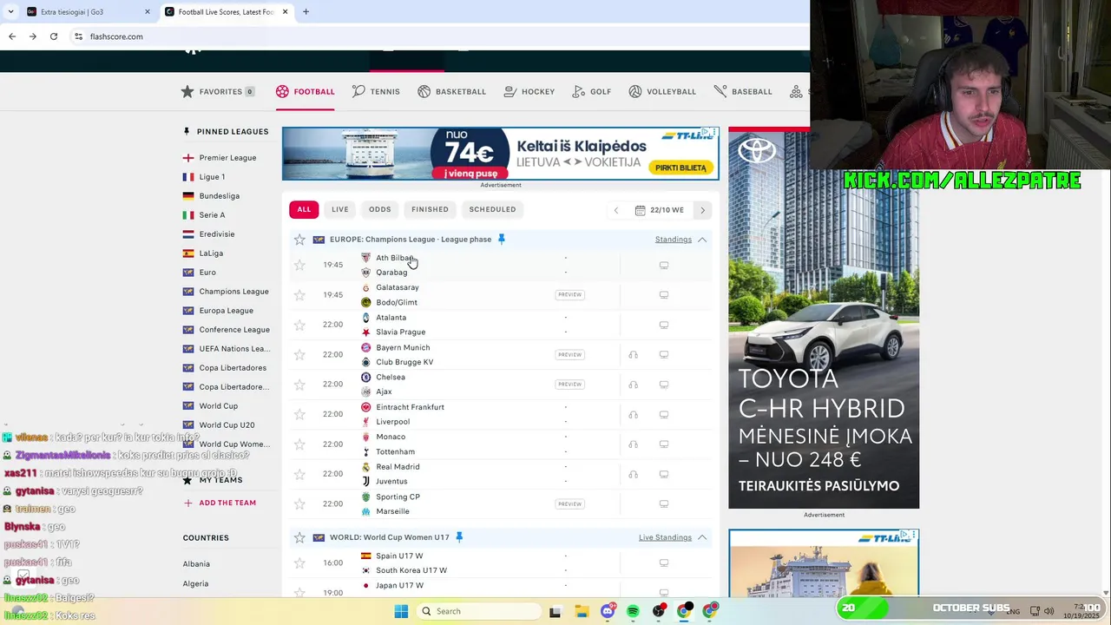Viewport: 1111px width, 625px height.
Task: Open the date picker showing 22/10 WE
Action: [660, 210]
